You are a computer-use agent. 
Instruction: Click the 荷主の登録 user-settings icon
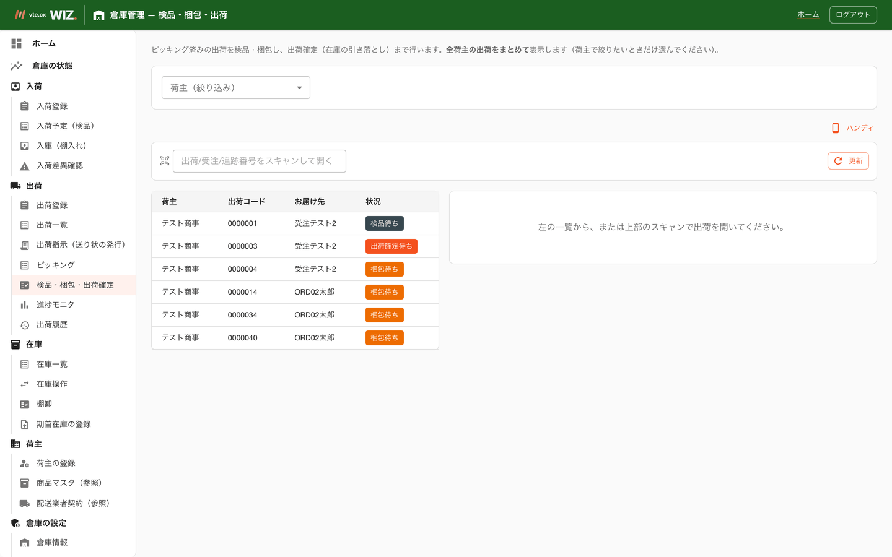[25, 464]
